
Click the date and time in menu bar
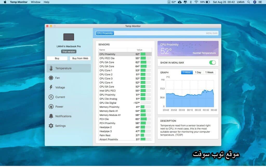224,2
